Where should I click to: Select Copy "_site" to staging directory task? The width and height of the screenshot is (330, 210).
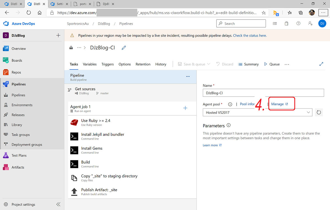click(x=132, y=178)
